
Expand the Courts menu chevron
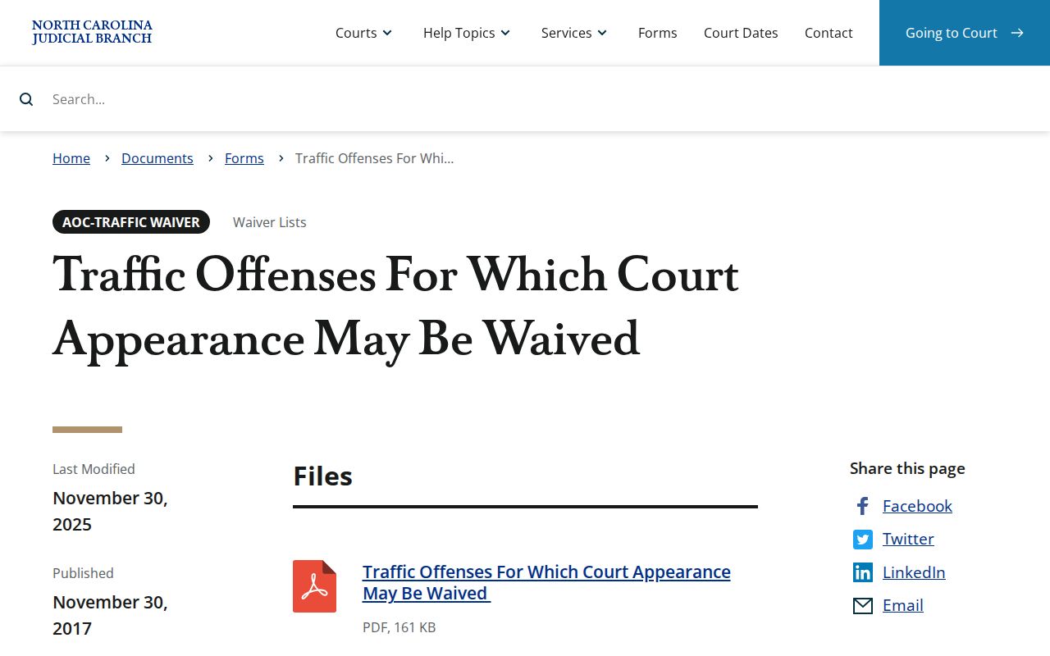(x=387, y=33)
